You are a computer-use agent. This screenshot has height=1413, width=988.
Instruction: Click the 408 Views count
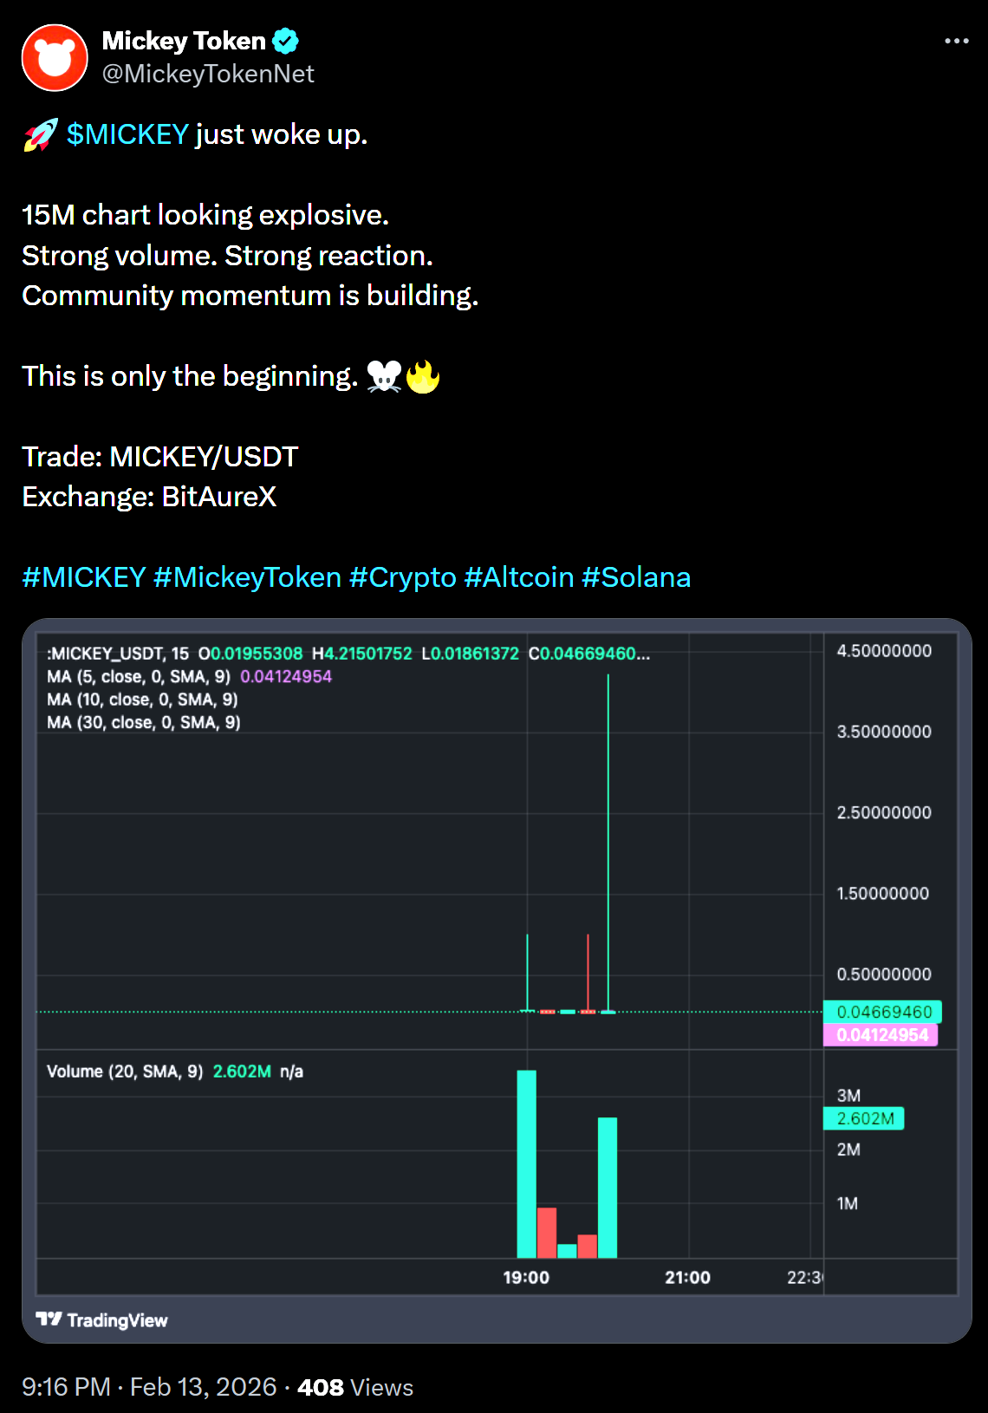355,1387
